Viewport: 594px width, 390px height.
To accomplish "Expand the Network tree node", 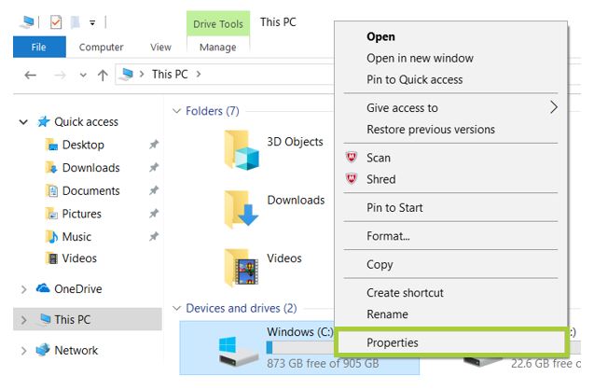I will (x=23, y=351).
